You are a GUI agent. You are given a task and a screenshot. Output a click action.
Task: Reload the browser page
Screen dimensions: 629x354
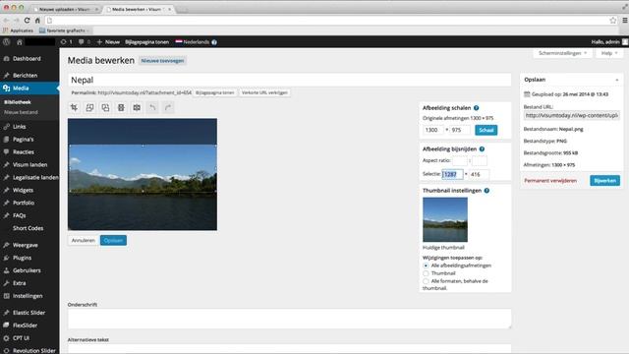point(27,20)
